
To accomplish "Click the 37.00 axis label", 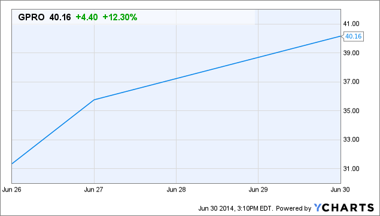I will (x=351, y=82).
